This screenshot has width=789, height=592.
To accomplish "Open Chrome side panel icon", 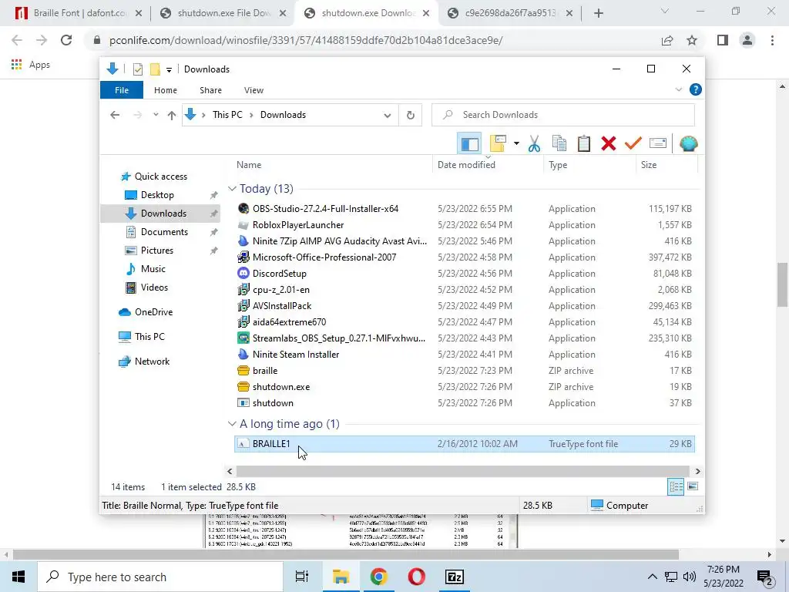I will [723, 40].
